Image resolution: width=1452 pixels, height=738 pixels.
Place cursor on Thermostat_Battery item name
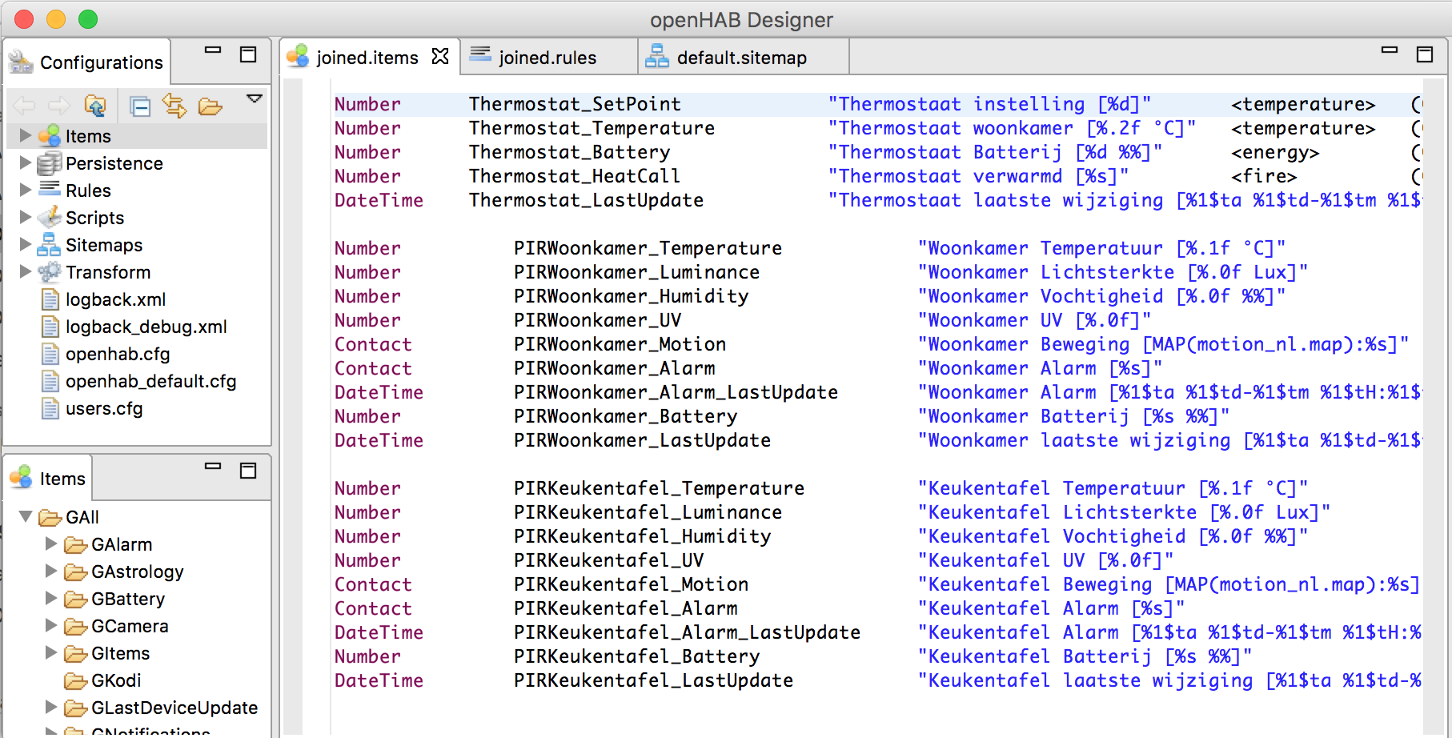569,152
